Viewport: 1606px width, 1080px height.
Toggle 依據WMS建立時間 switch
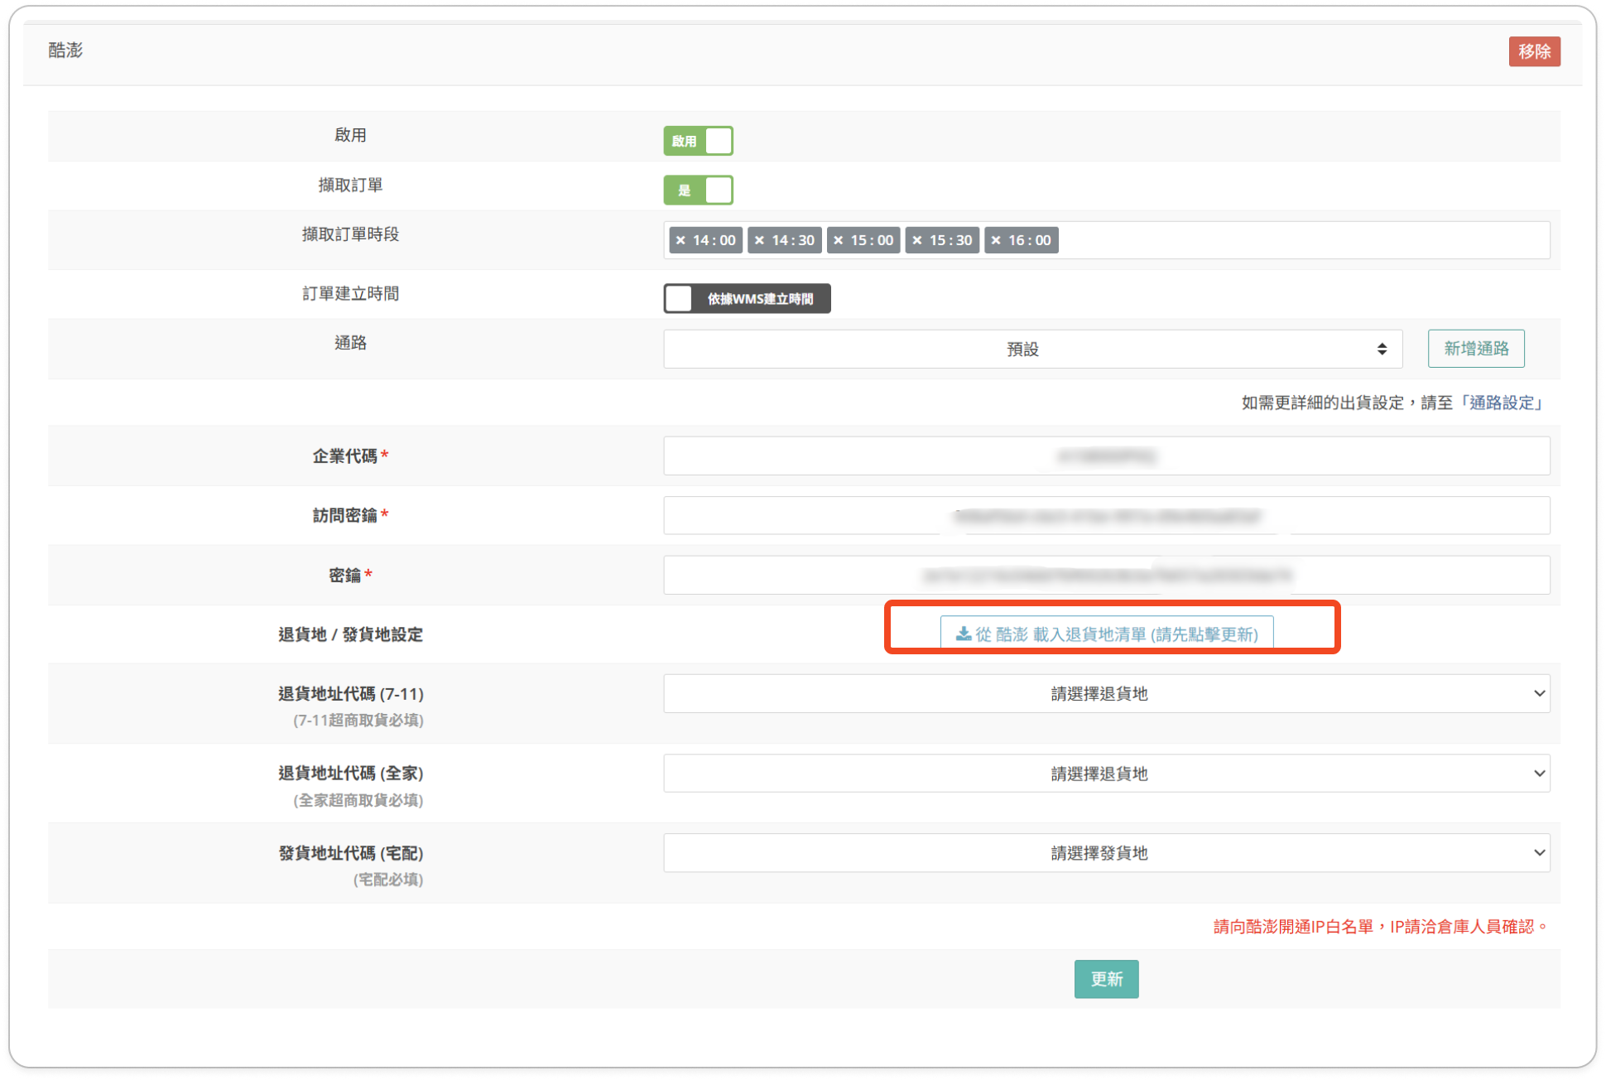point(746,299)
